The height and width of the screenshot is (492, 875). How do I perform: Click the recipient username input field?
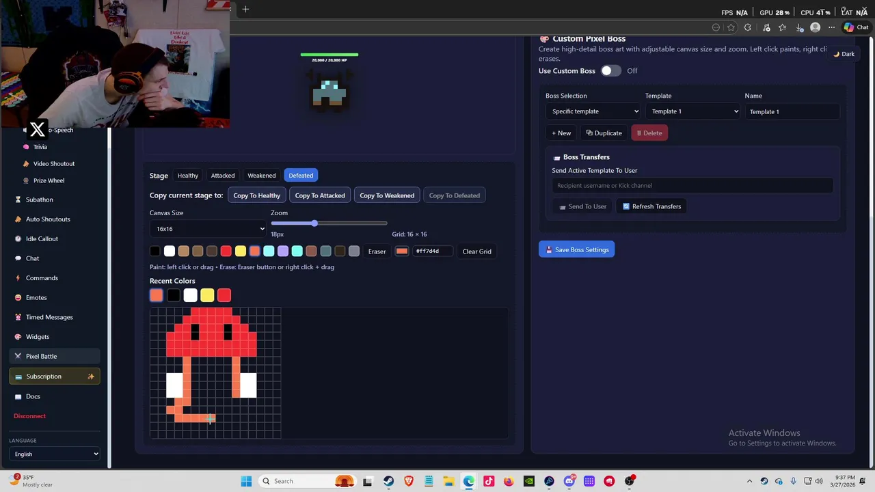[692, 186]
